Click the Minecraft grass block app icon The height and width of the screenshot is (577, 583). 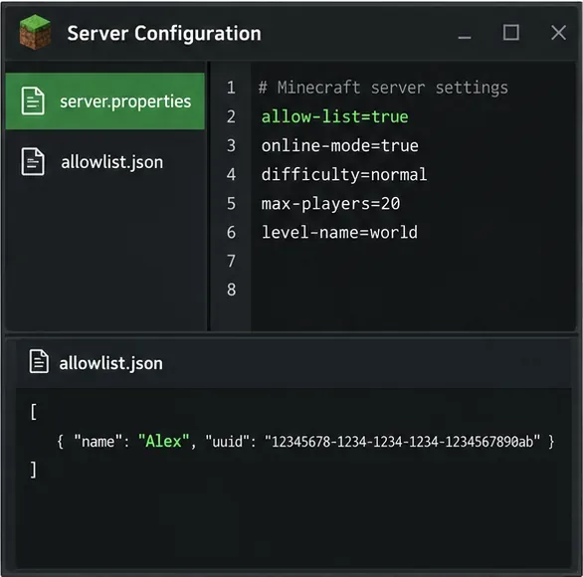(35, 33)
